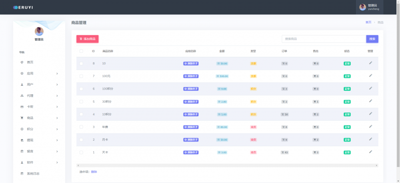Open the 留言 menu item in sidebar
This screenshot has height=183, width=400.
coord(39,151)
